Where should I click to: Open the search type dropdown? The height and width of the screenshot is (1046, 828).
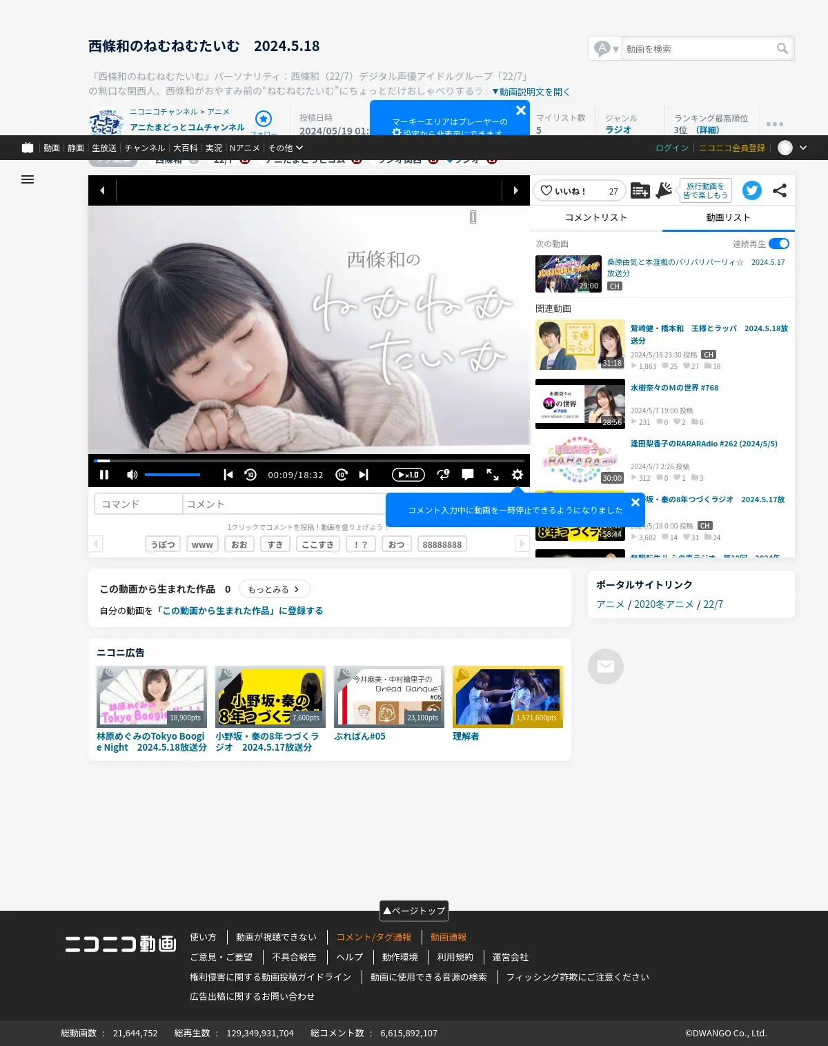(x=607, y=49)
